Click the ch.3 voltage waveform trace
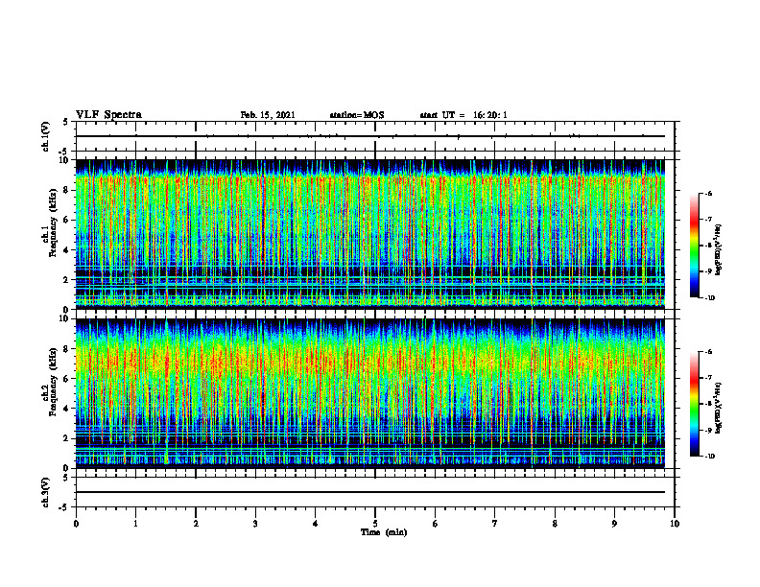760x587 pixels. click(x=369, y=492)
